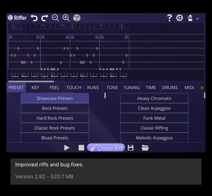This screenshot has width=212, height=196.
Task: Select Rock Presets category
Action: pos(55,108)
